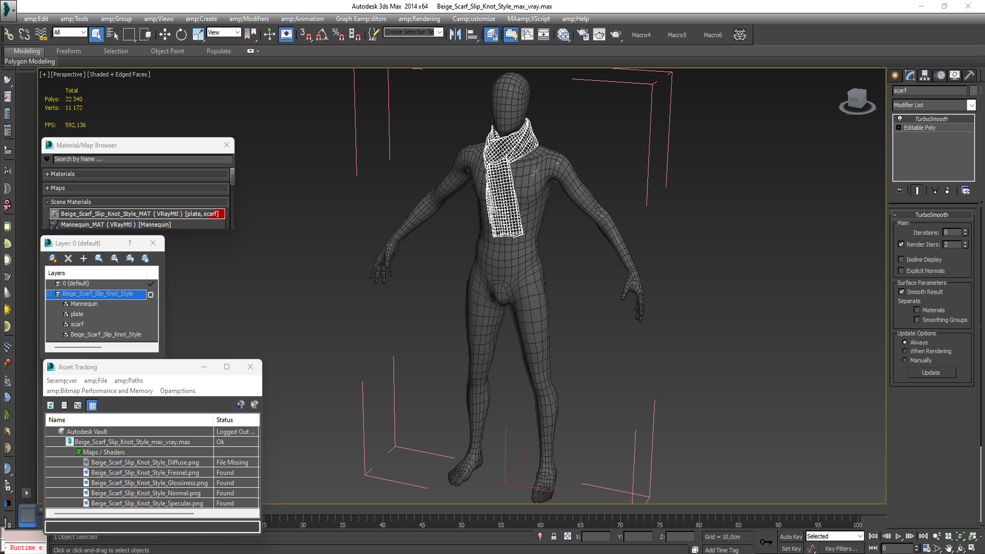
Task: Open the Create command panel tab icon
Action: pyautogui.click(x=895, y=75)
